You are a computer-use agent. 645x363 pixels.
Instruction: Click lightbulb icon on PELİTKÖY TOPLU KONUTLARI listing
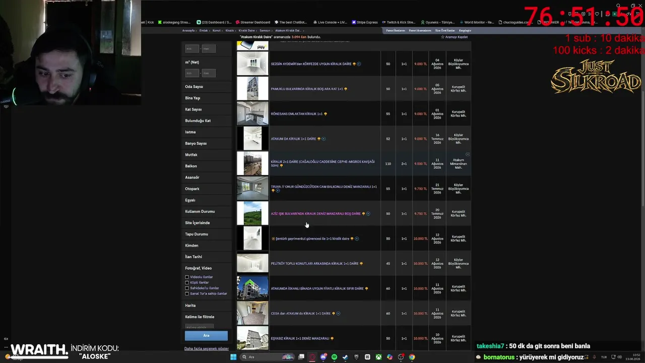361,264
